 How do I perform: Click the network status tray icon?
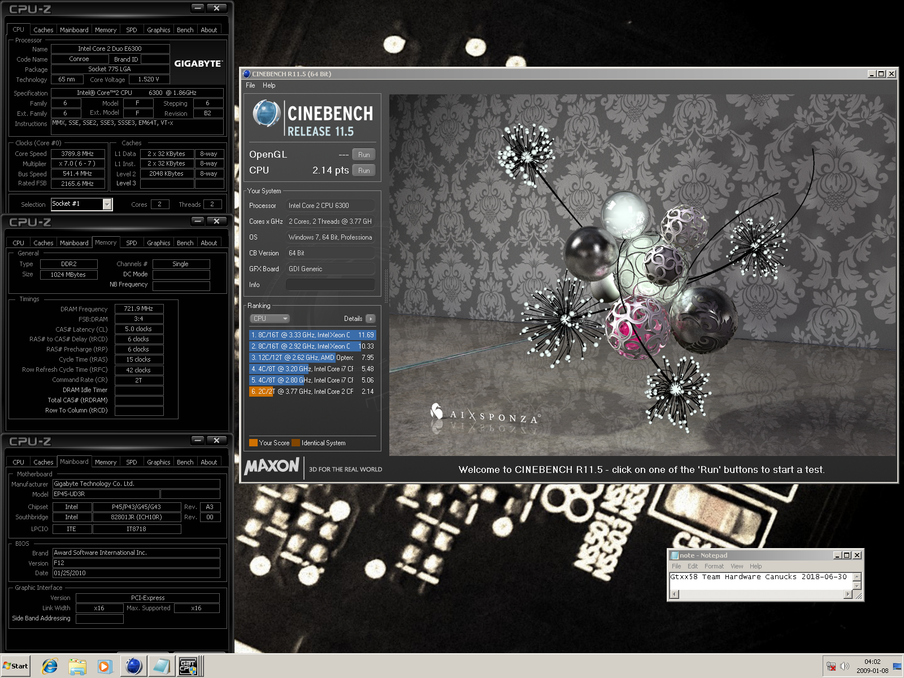831,666
